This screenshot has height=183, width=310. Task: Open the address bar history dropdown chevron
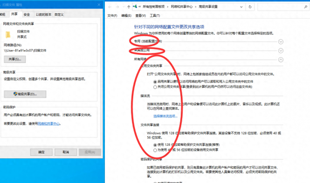(241, 7)
